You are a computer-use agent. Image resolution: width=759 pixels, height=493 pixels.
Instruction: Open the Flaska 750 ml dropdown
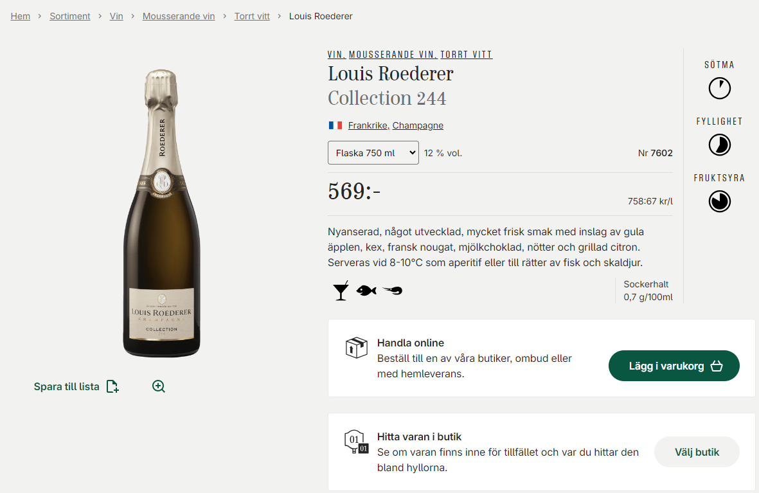point(373,153)
